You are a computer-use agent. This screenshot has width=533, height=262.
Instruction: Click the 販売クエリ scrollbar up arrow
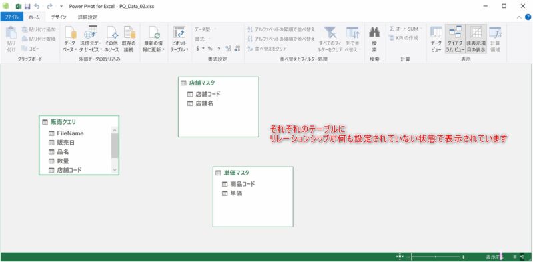(115, 130)
